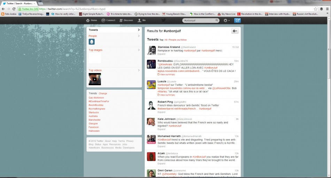Click the browser forward arrow
This screenshot has height=178, width=331.
pyautogui.click(x=8, y=9)
